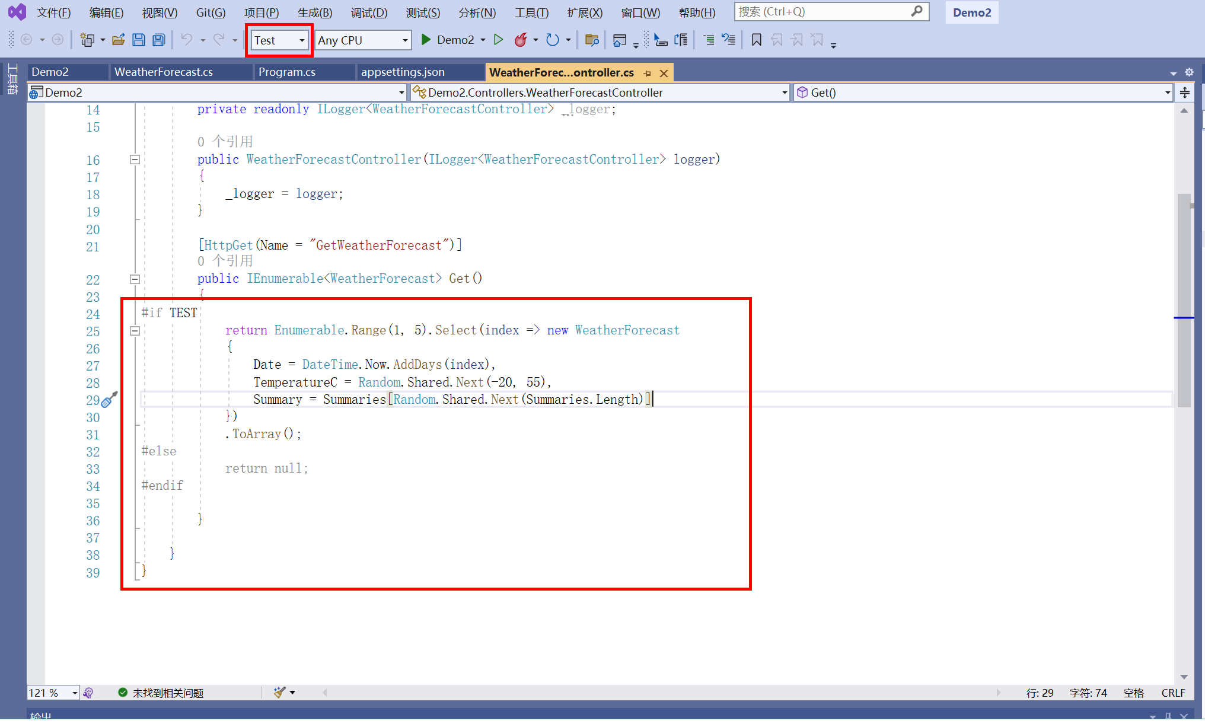Click the screwdriver quick actions icon on line 29
Screen dimensions: 1205x724
click(x=109, y=400)
